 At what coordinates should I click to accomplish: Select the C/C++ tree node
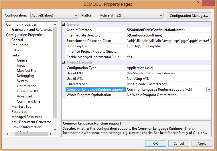[17, 50]
